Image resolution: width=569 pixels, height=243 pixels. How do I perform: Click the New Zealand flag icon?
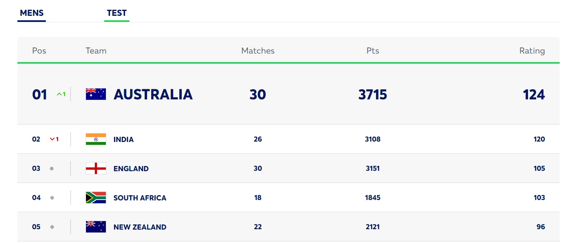tap(96, 227)
